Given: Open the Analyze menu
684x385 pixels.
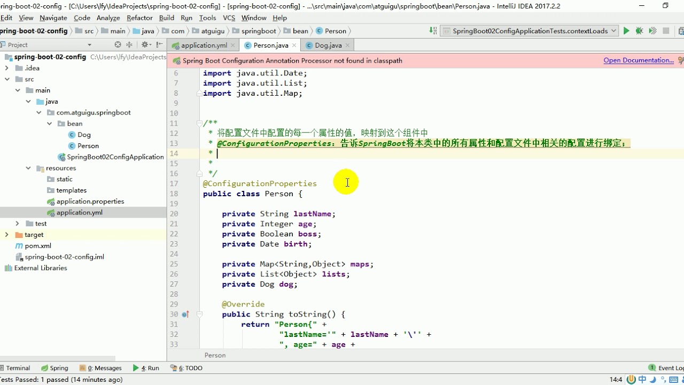Looking at the screenshot, I should point(108,18).
